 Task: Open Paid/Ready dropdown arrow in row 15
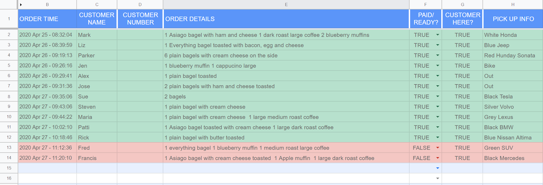437,168
